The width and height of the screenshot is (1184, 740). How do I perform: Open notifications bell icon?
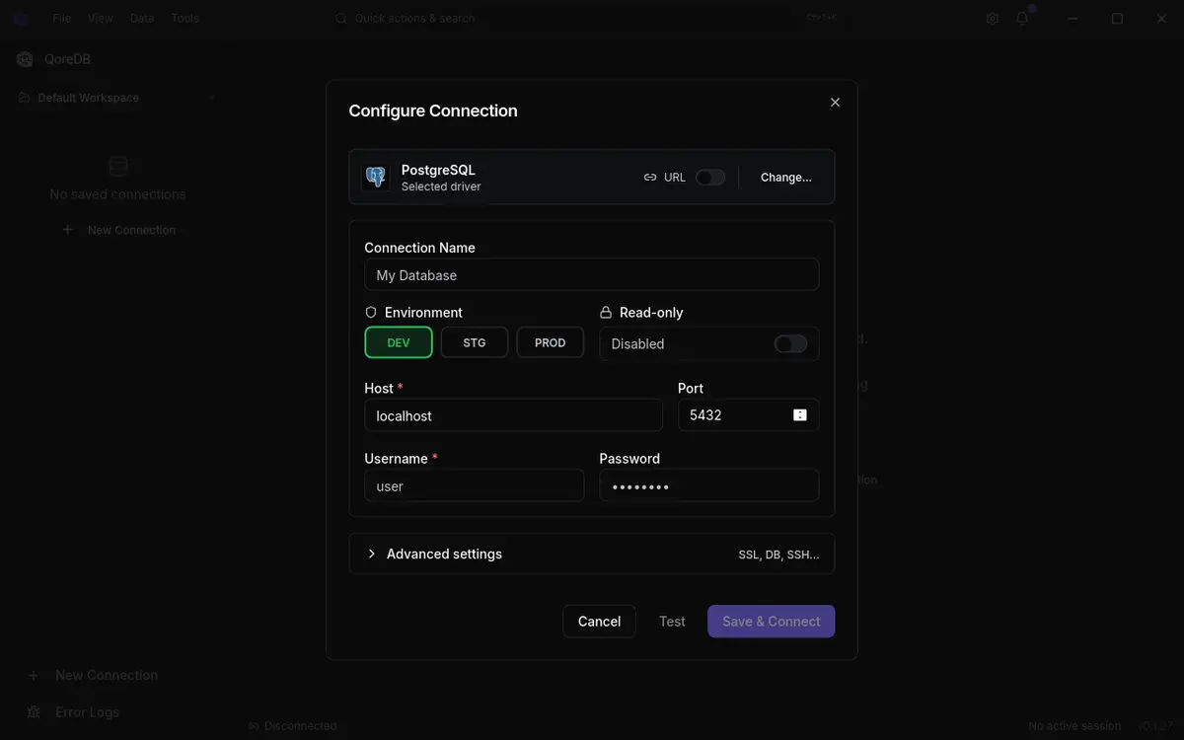(1022, 18)
